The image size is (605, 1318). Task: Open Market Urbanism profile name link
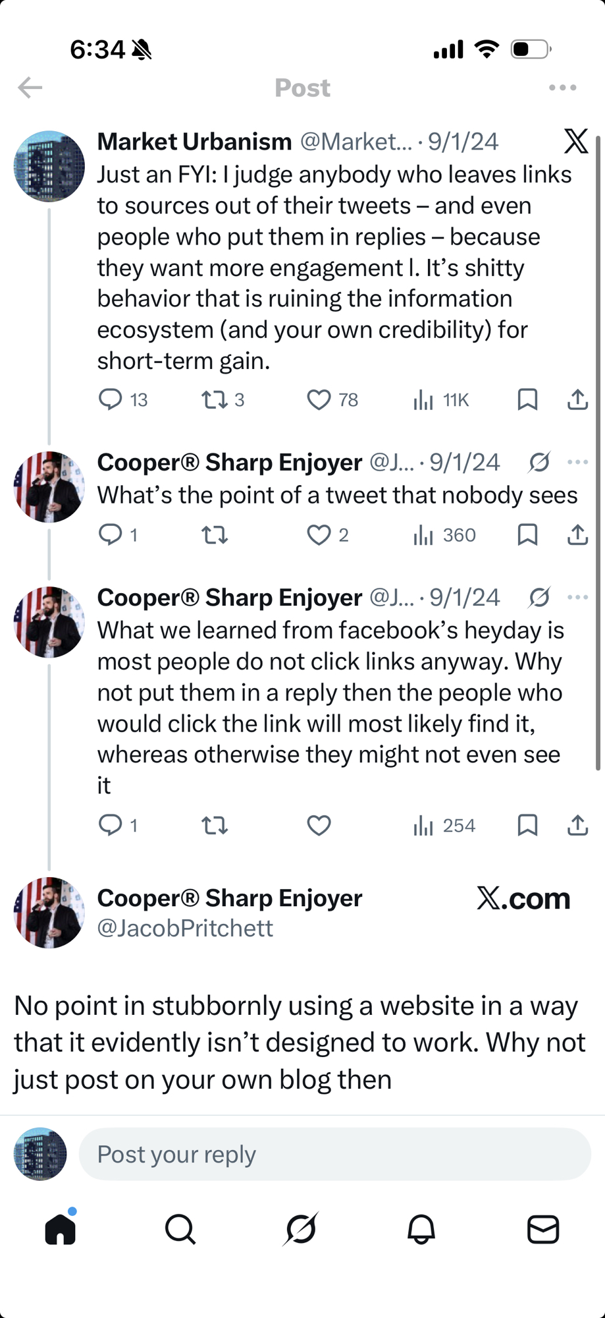[x=194, y=142]
